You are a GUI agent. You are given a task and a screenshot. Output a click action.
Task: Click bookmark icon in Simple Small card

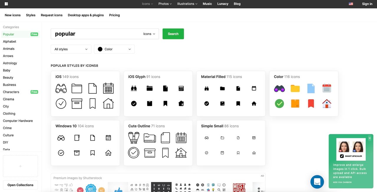[238, 153]
